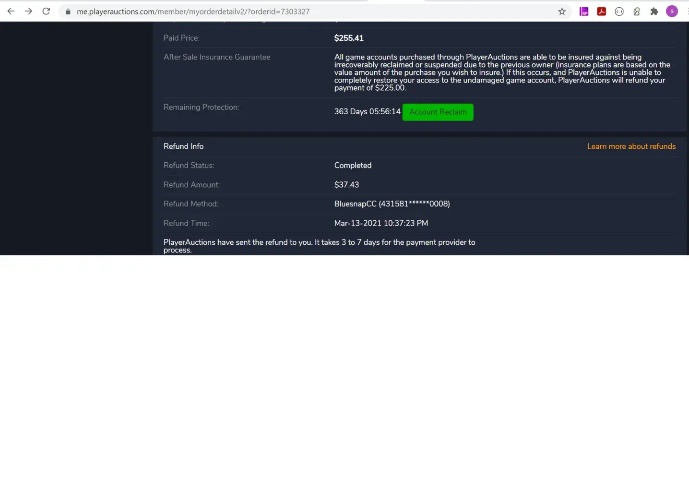The height and width of the screenshot is (480, 689).
Task: Click the Refund Info section heading
Action: [183, 146]
